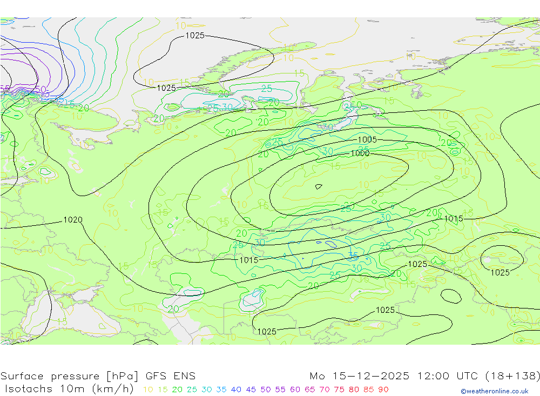Select the red 85 legend value
This screenshot has height=396, width=540.
coord(368,390)
